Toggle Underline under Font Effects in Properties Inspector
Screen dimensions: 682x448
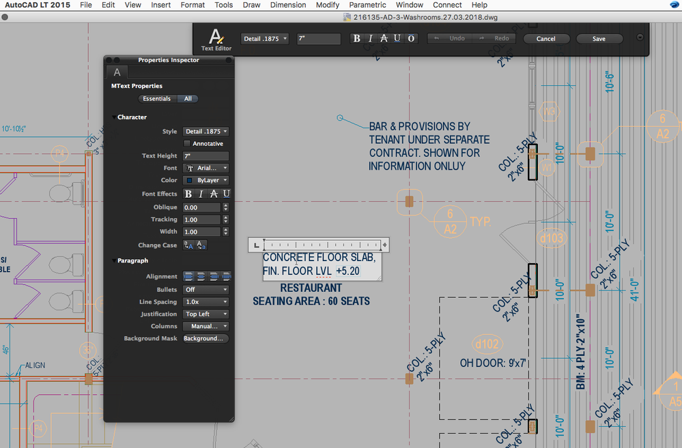tap(226, 194)
